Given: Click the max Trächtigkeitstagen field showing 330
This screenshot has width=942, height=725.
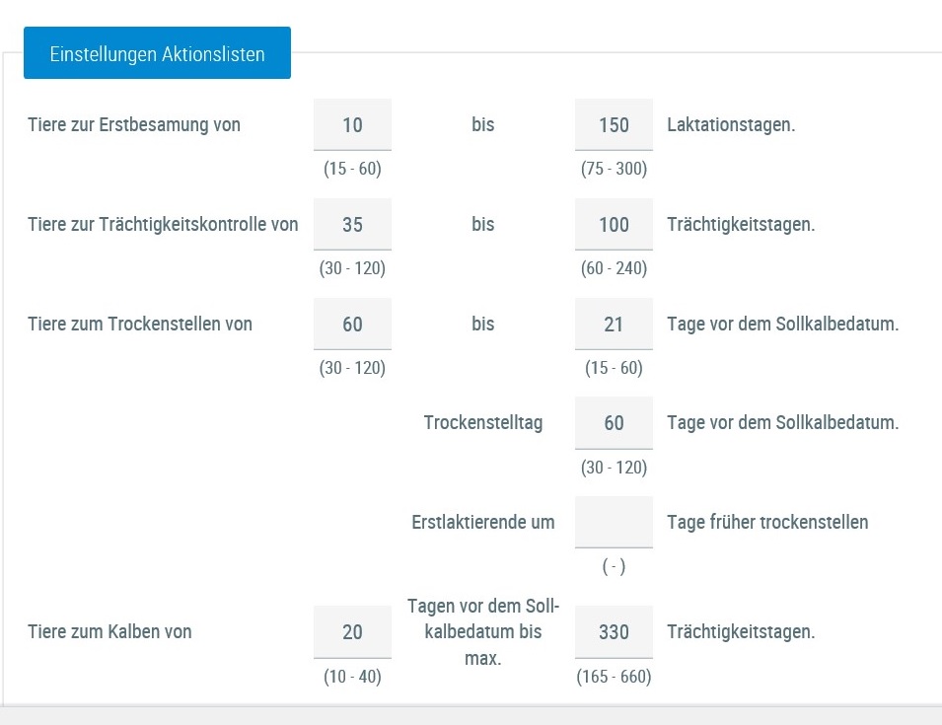Looking at the screenshot, I should [614, 632].
